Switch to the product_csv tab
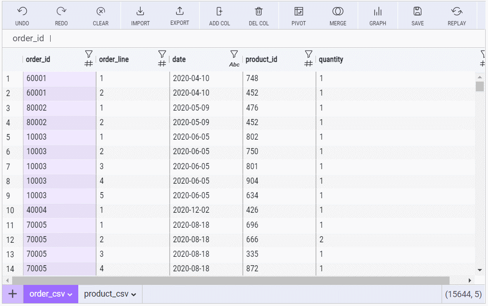Image resolution: width=488 pixels, height=306 pixels. coord(110,294)
